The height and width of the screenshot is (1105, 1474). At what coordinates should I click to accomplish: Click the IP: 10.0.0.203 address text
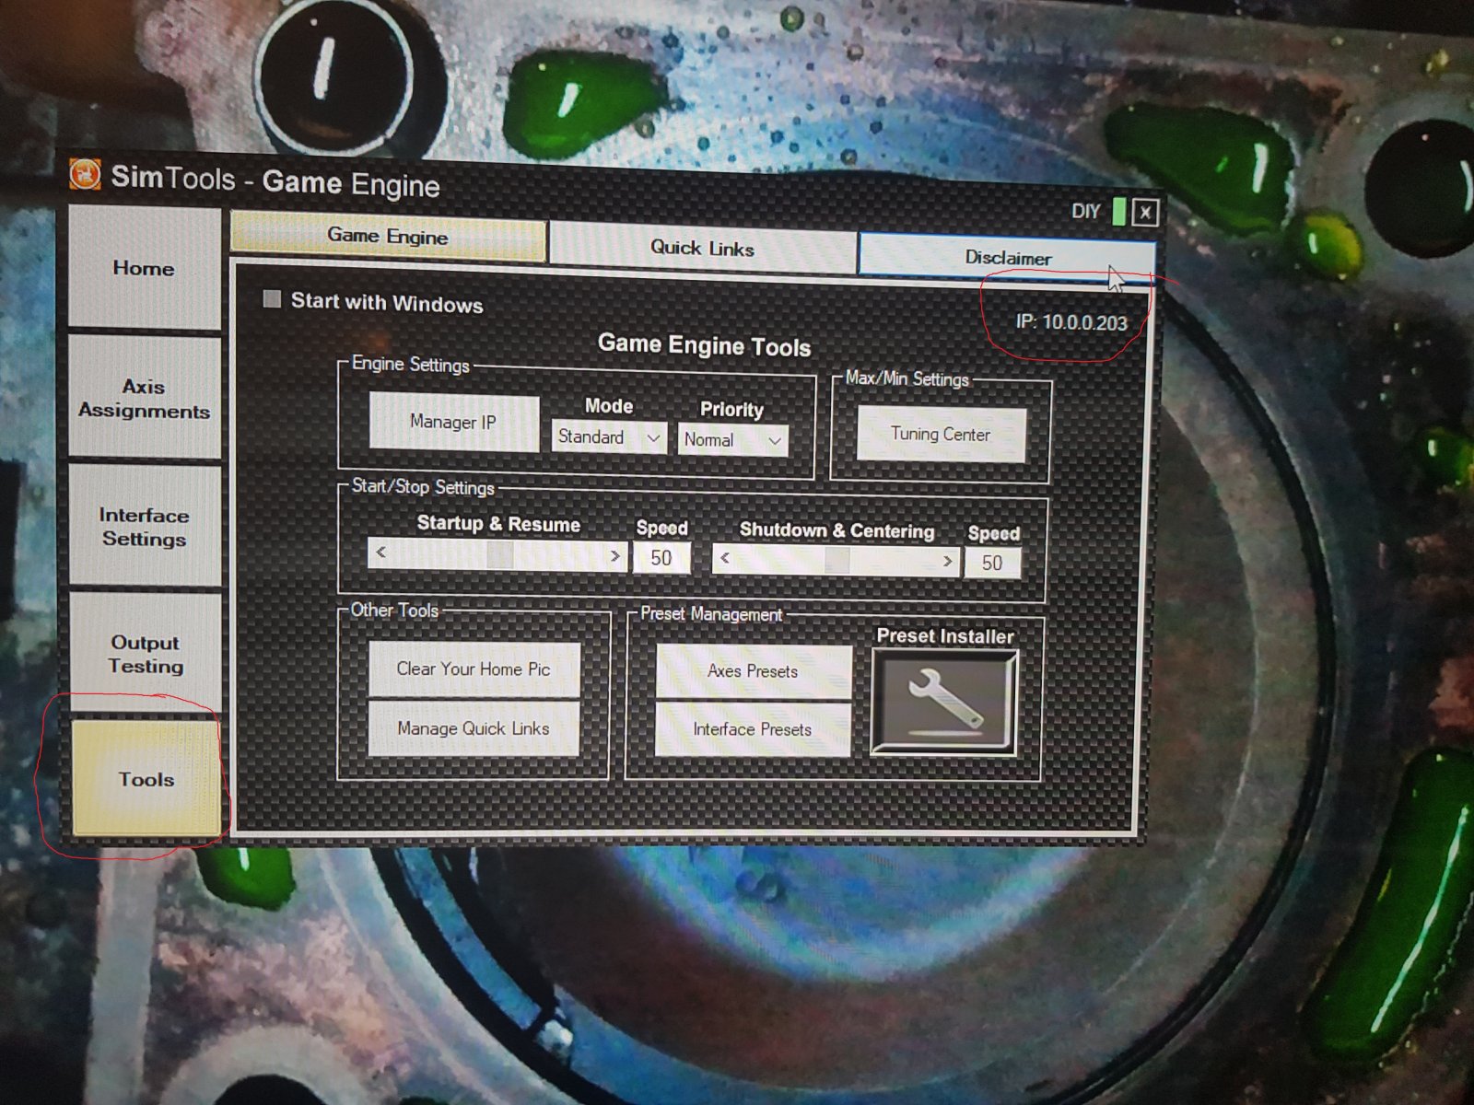(1071, 322)
